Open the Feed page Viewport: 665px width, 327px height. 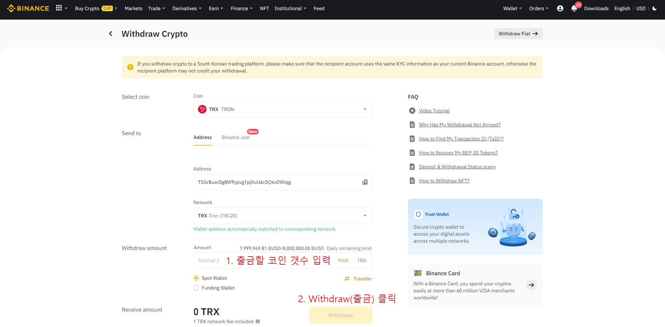319,8
